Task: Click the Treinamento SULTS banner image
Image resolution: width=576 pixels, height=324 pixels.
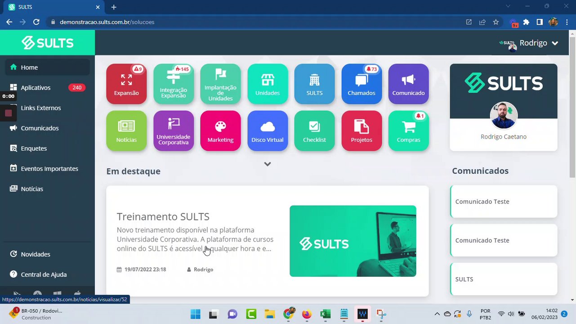Action: click(x=353, y=241)
